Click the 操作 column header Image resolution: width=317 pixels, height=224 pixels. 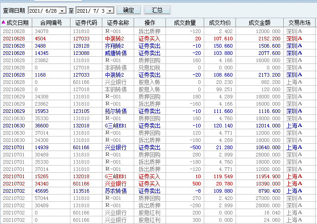pos(150,23)
